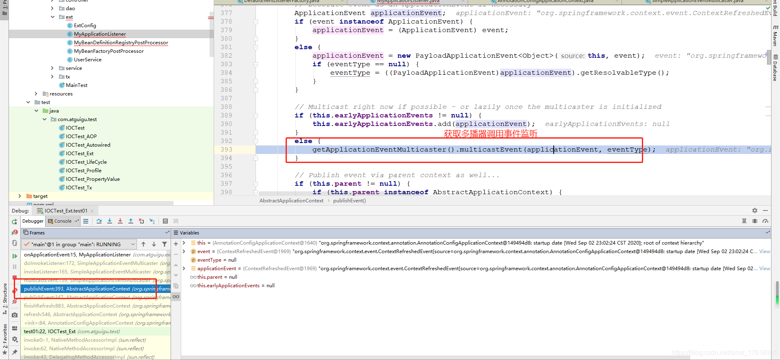The width and height of the screenshot is (780, 360).
Task: Toggle the Mute Breakpoints icon
Action: [x=15, y=301]
